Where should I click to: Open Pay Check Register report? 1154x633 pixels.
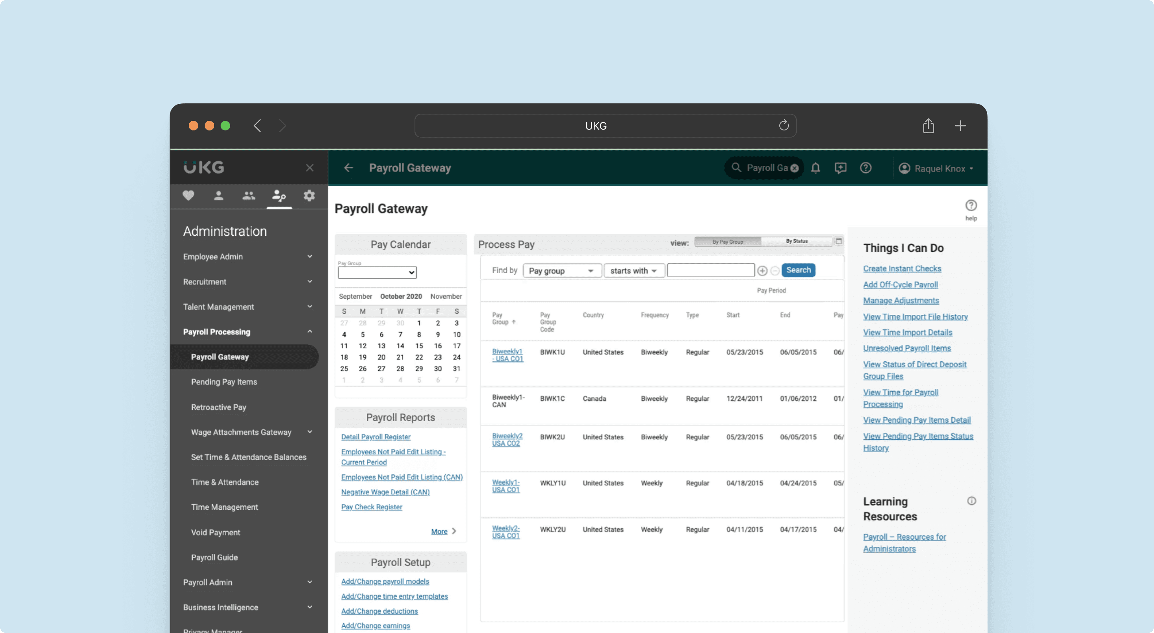tap(372, 507)
